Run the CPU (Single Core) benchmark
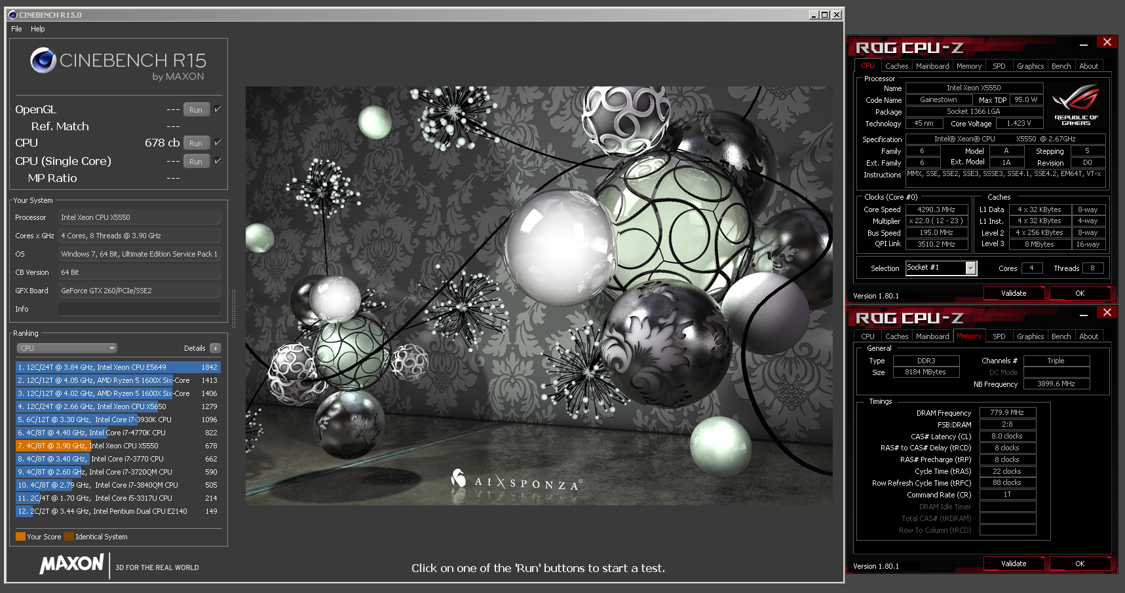 click(x=196, y=161)
